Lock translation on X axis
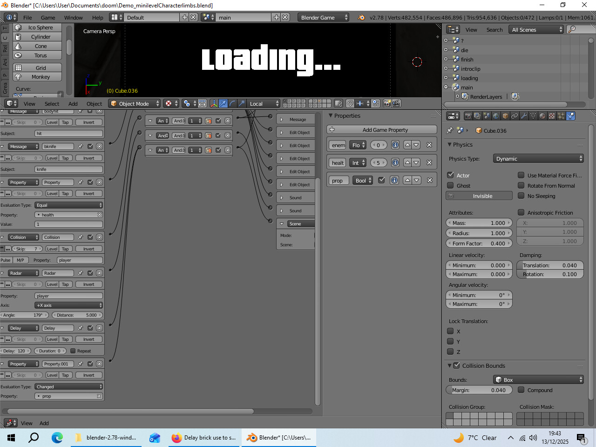 pos(450,331)
